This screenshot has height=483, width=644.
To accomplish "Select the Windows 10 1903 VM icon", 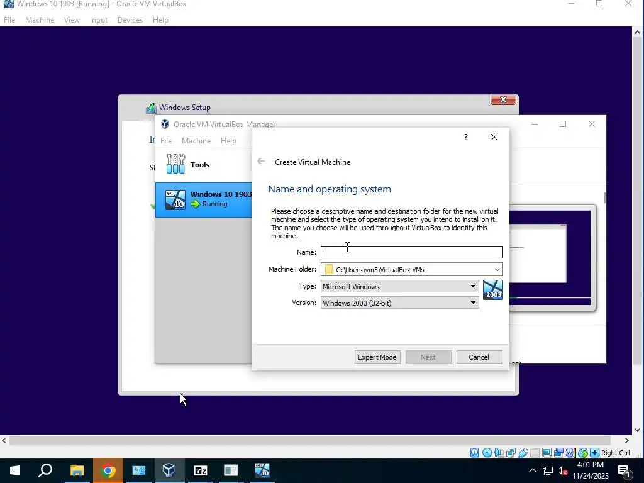I will [x=175, y=199].
